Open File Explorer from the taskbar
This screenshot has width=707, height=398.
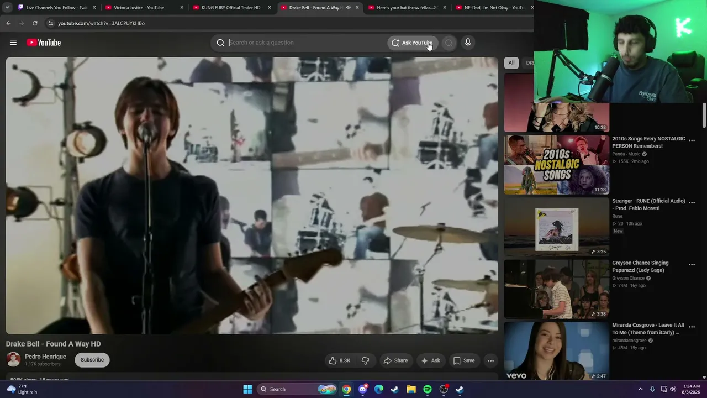[411, 389]
